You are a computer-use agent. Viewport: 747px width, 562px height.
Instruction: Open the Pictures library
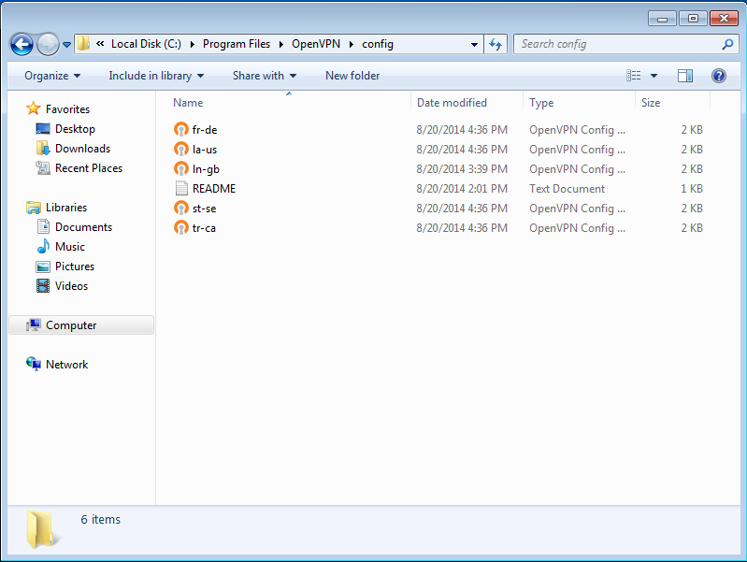75,267
